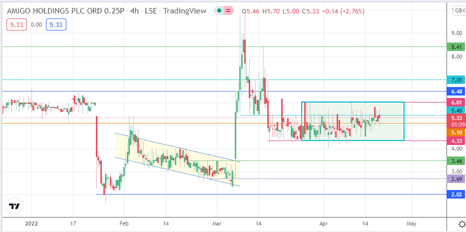Select the 7.00 cyan price label
Image resolution: width=466 pixels, height=232 pixels.
[x=456, y=79]
